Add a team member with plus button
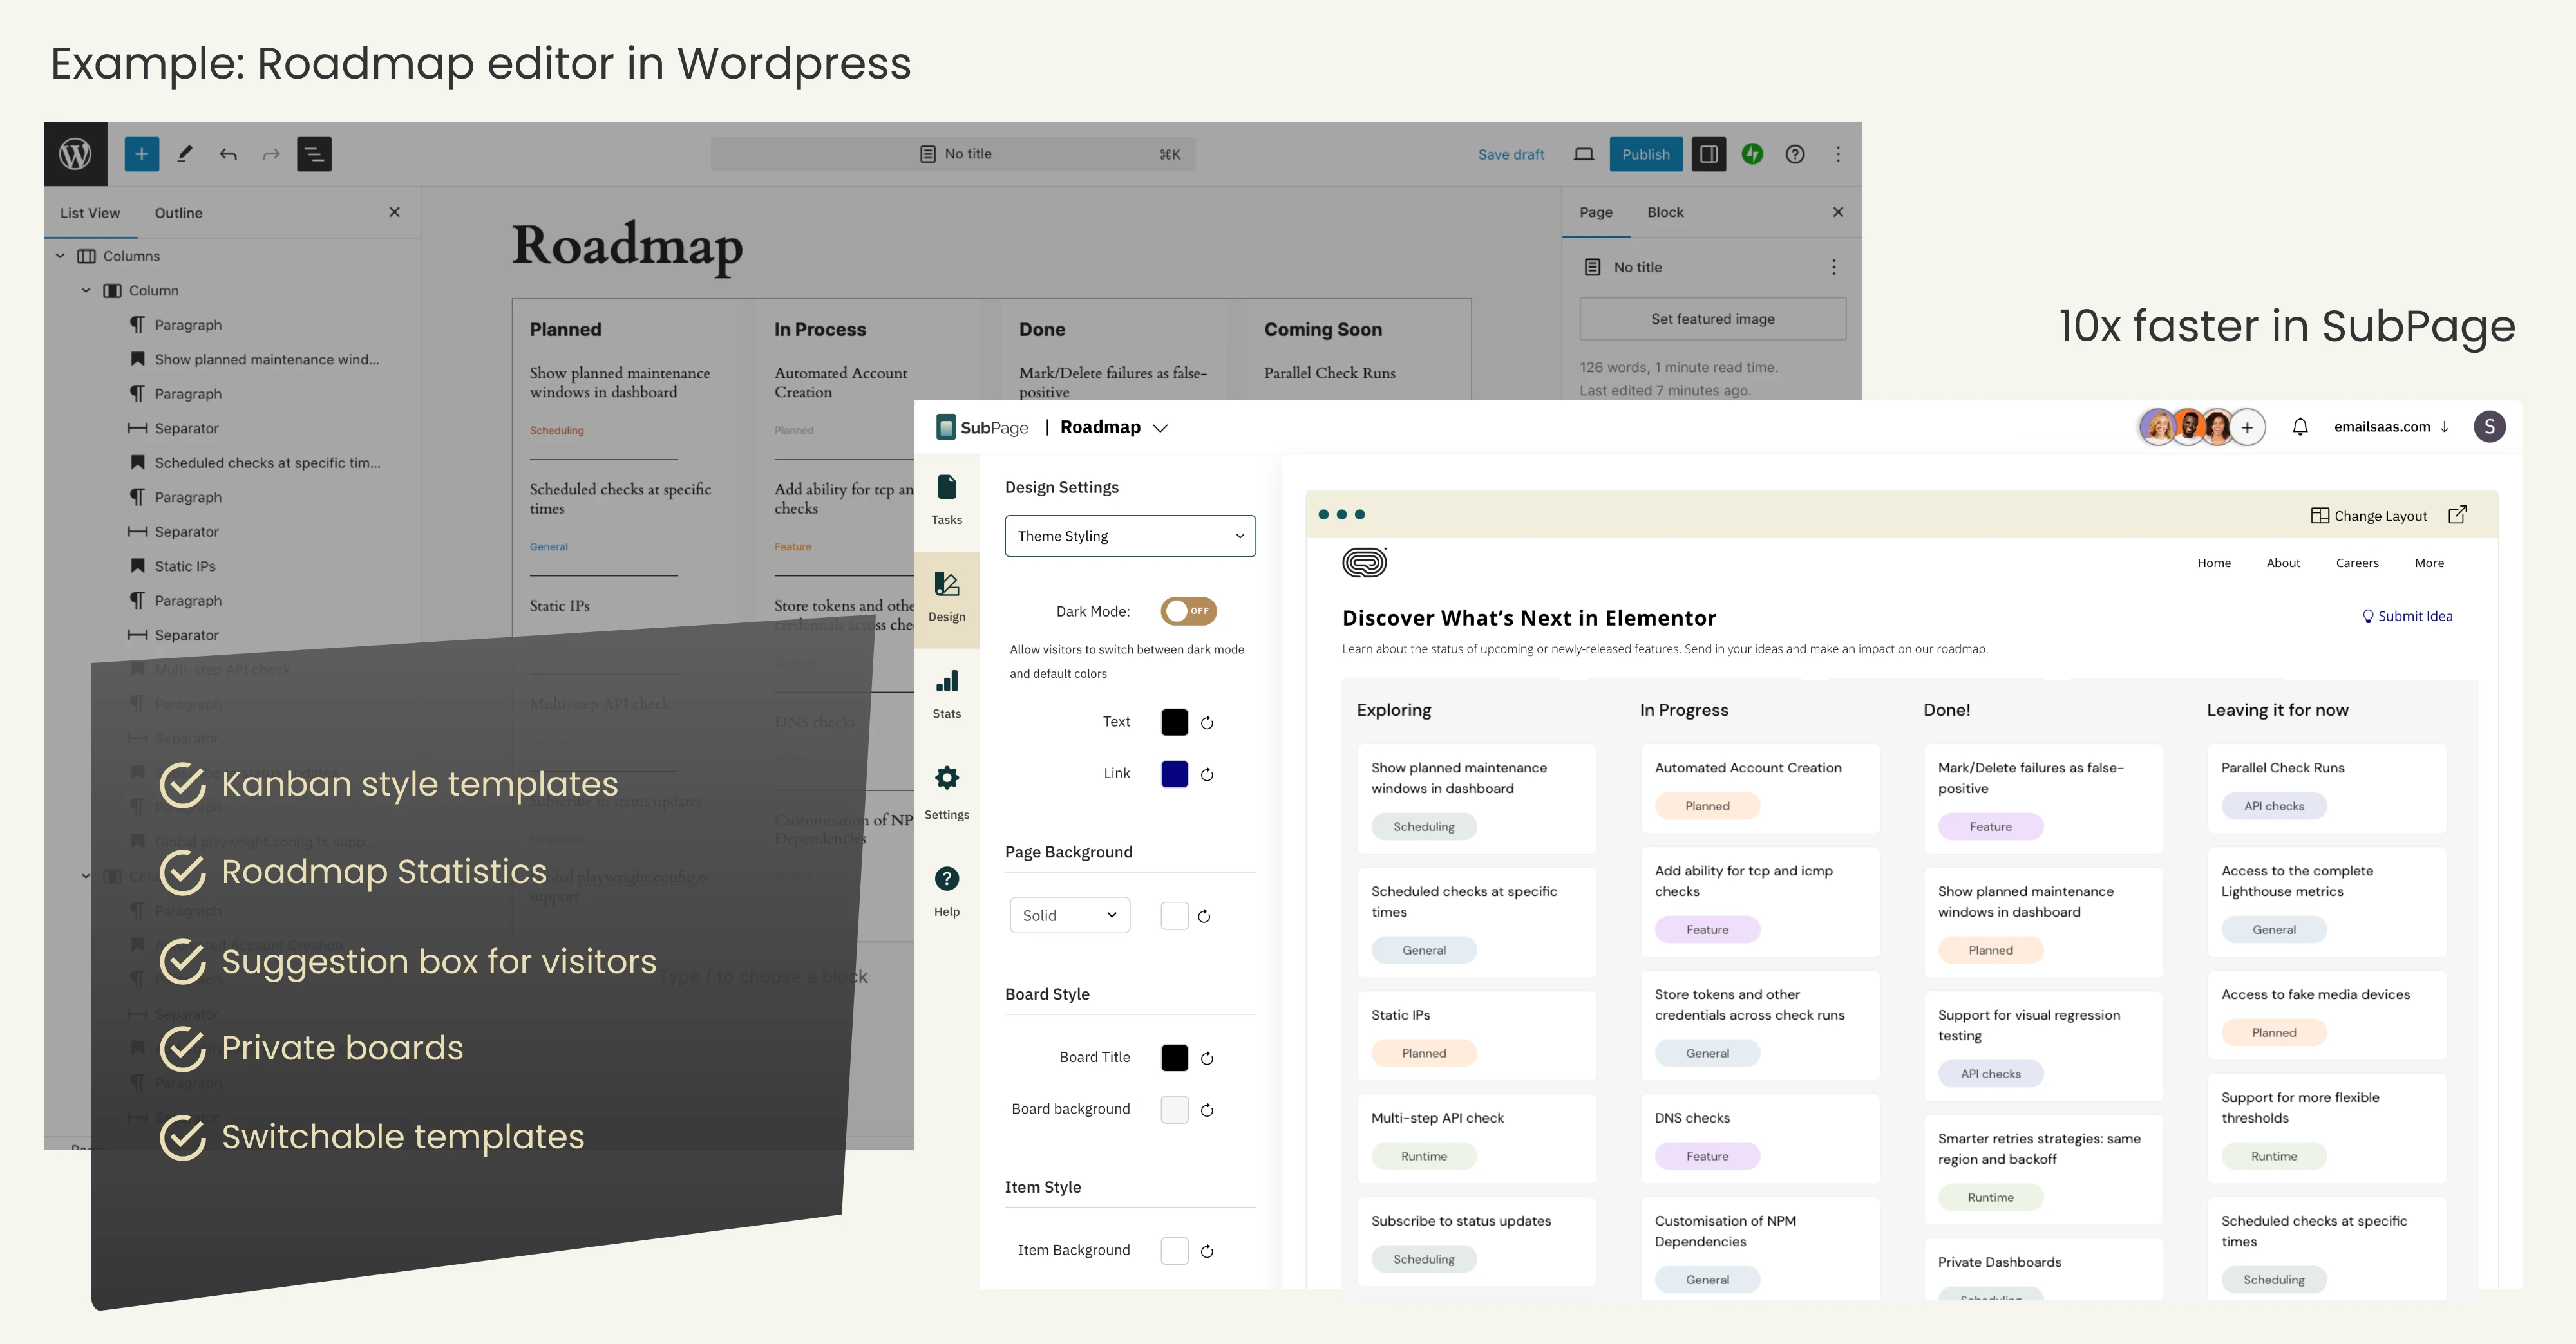 click(x=2247, y=427)
